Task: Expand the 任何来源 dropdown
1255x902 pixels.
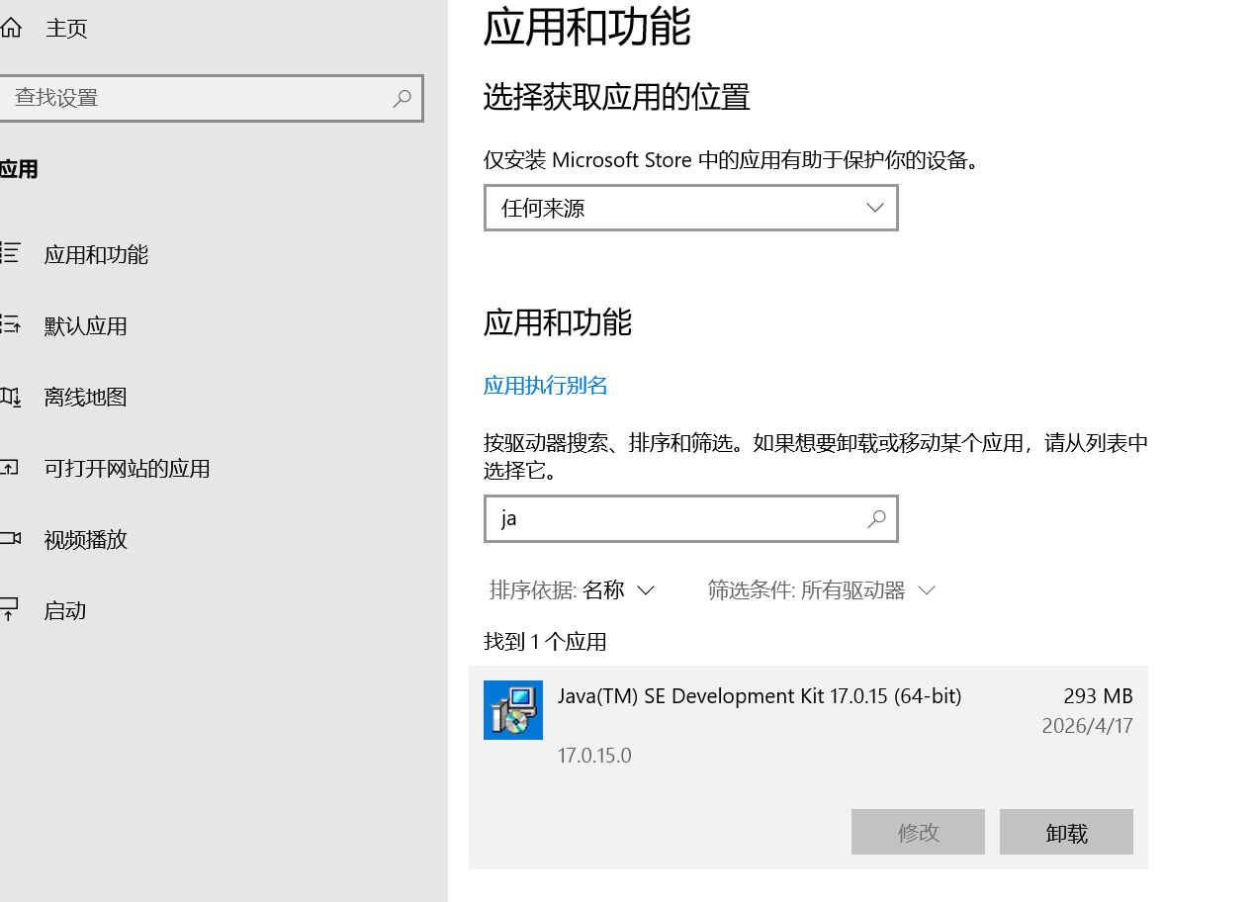Action: pos(690,208)
